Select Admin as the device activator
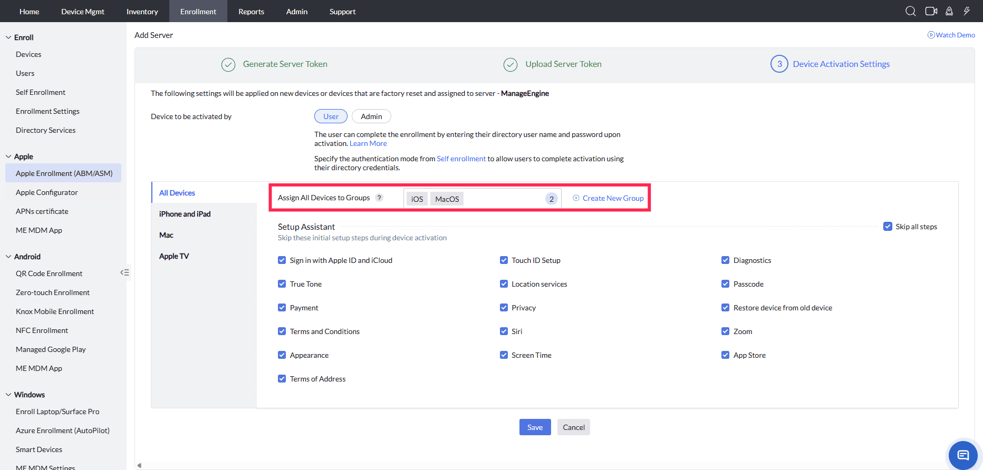983x470 pixels. click(371, 116)
